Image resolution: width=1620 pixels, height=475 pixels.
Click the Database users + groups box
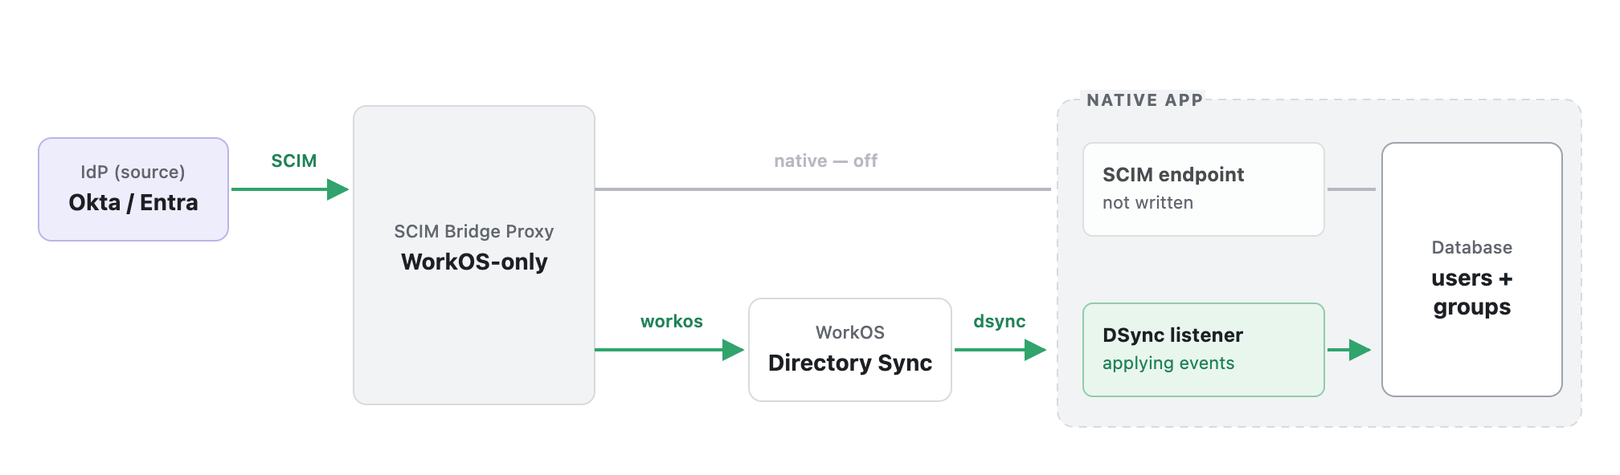[1472, 270]
